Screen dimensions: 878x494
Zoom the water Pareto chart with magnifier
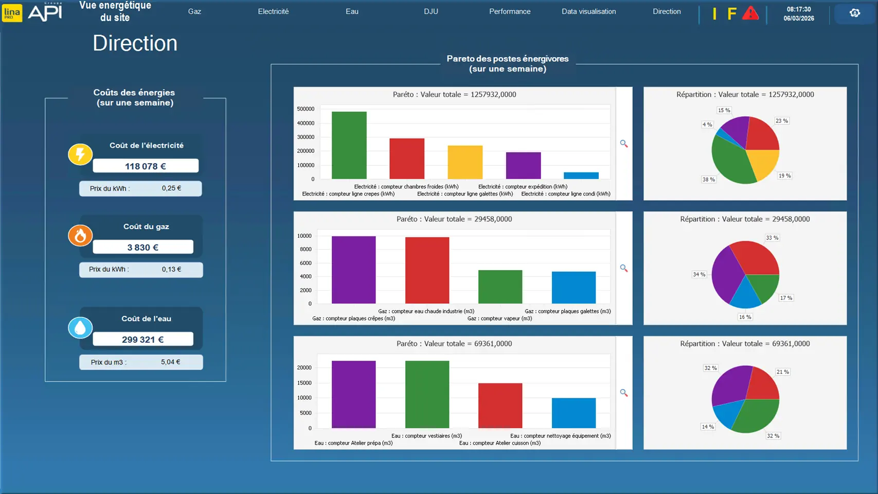pyautogui.click(x=623, y=393)
